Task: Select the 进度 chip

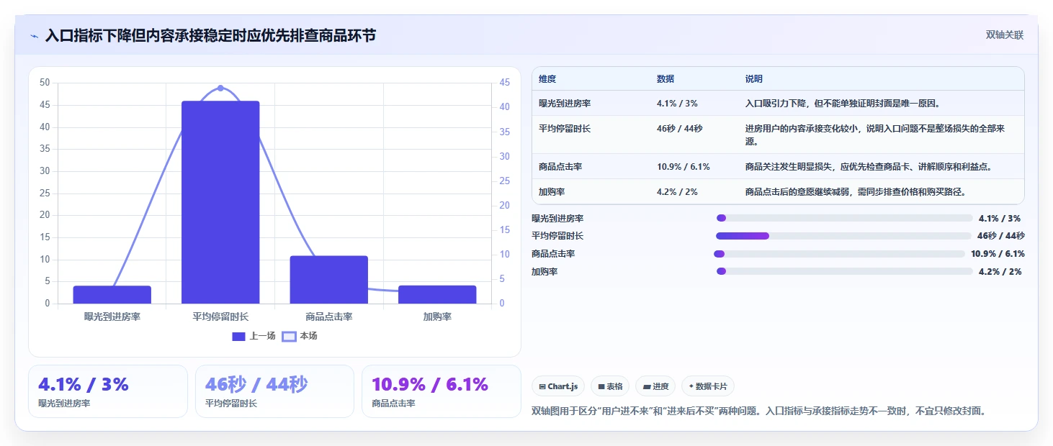Action: pyautogui.click(x=655, y=386)
